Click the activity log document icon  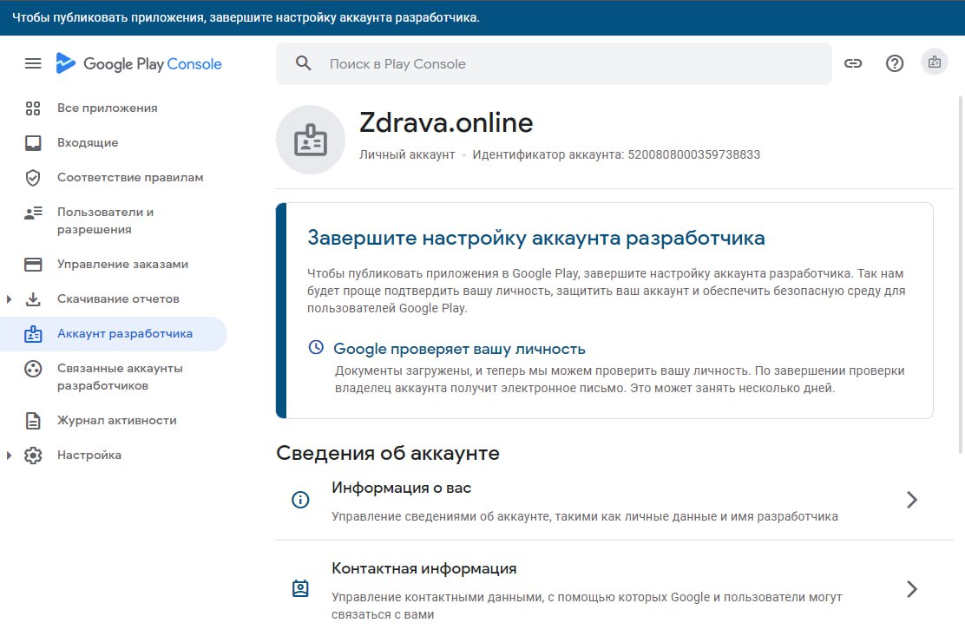[33, 421]
